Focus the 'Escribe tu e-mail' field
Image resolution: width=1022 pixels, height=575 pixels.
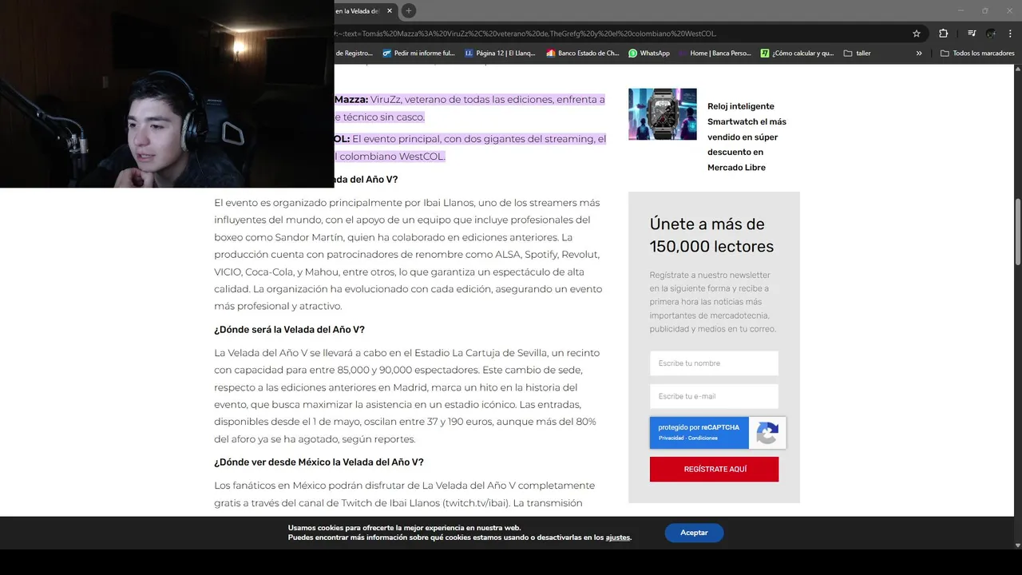[714, 396]
